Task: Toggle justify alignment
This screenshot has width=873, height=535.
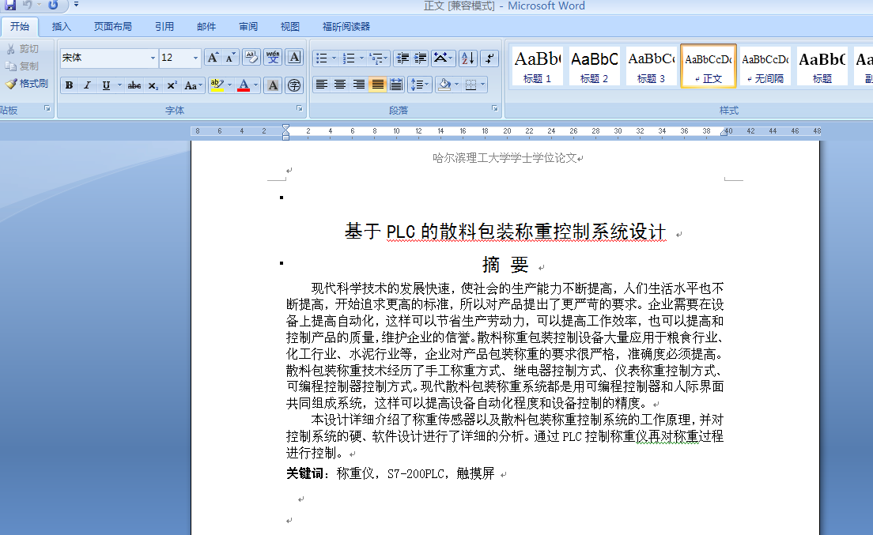Action: (377, 85)
